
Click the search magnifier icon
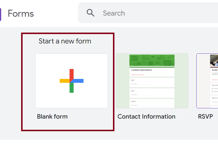90,13
